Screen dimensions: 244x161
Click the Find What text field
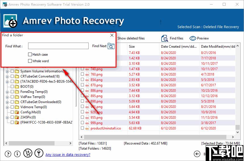(x=58, y=46)
